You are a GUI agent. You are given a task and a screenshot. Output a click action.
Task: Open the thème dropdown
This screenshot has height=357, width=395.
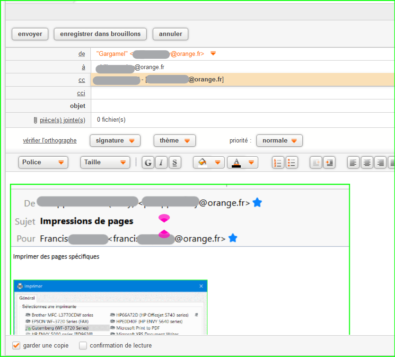tap(175, 141)
